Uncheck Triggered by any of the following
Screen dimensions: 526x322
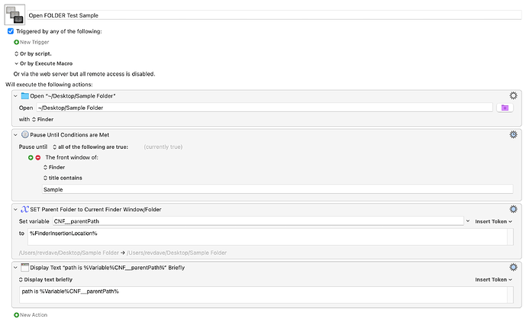[11, 31]
